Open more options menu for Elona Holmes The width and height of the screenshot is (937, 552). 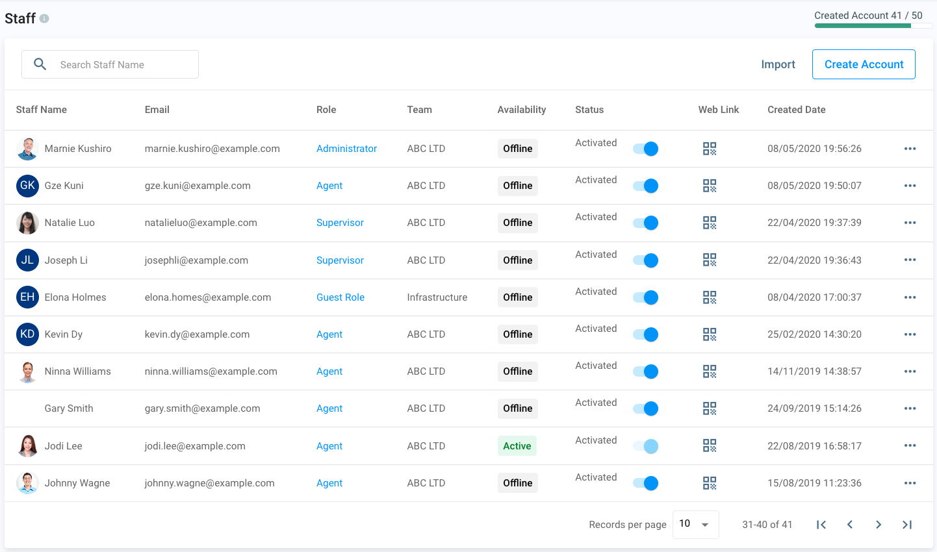pyautogui.click(x=910, y=297)
